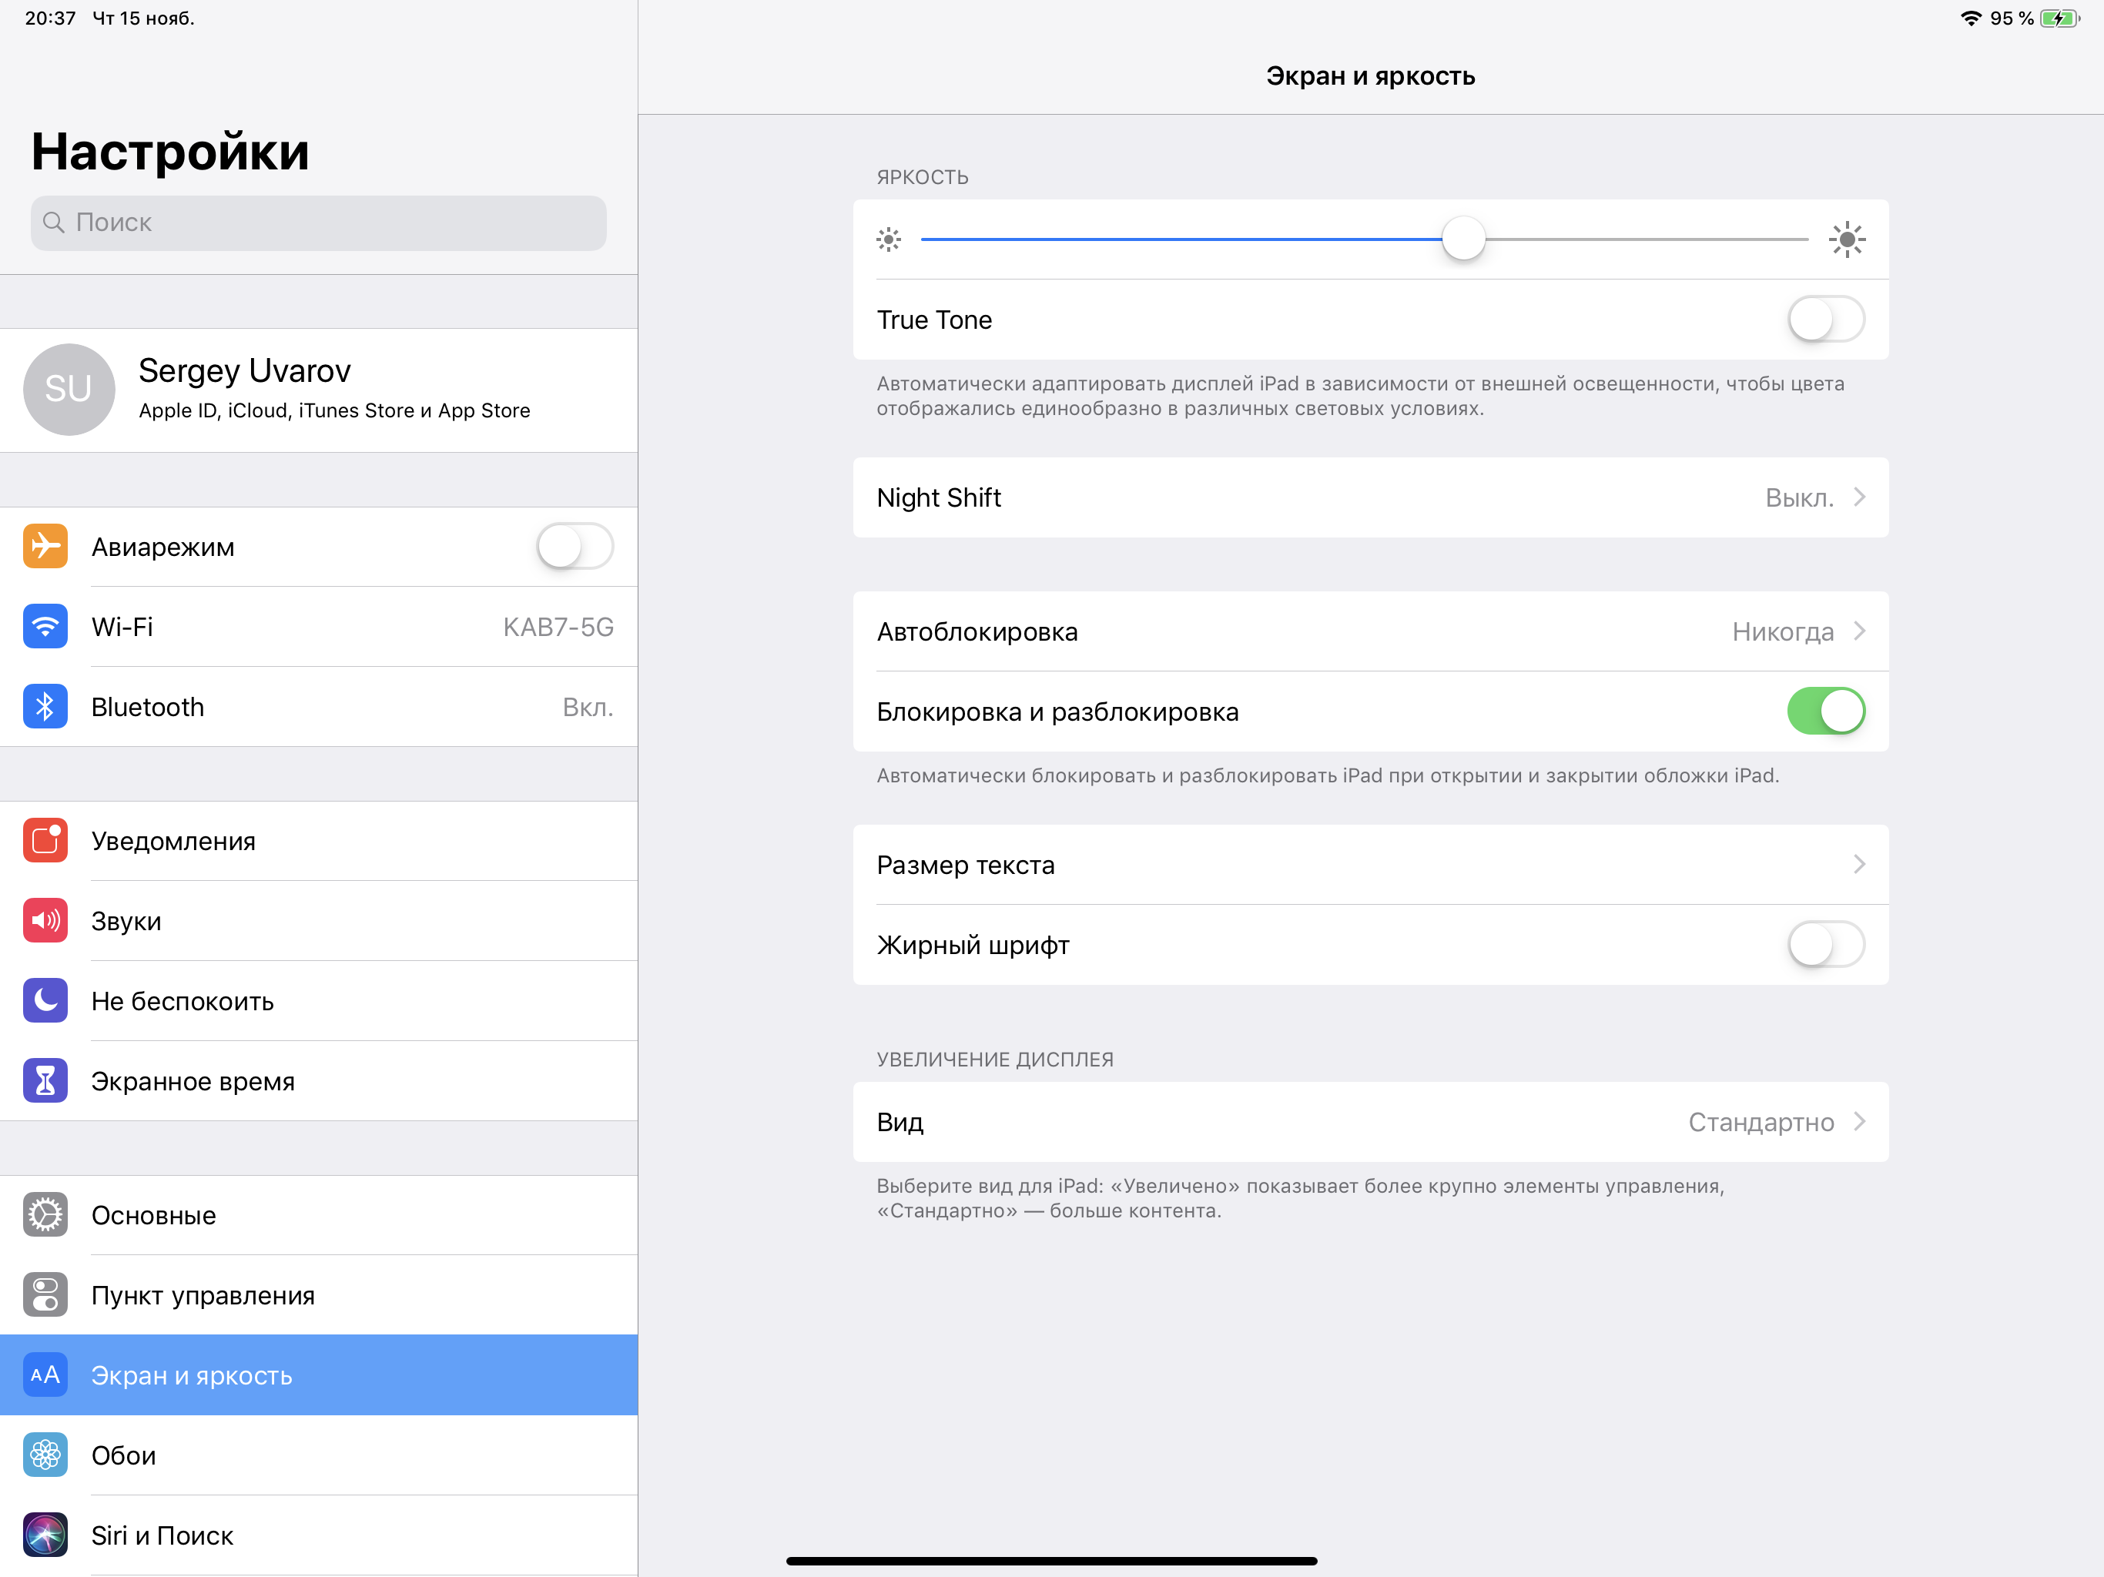Tap the Siri и Поиск icon

(45, 1533)
